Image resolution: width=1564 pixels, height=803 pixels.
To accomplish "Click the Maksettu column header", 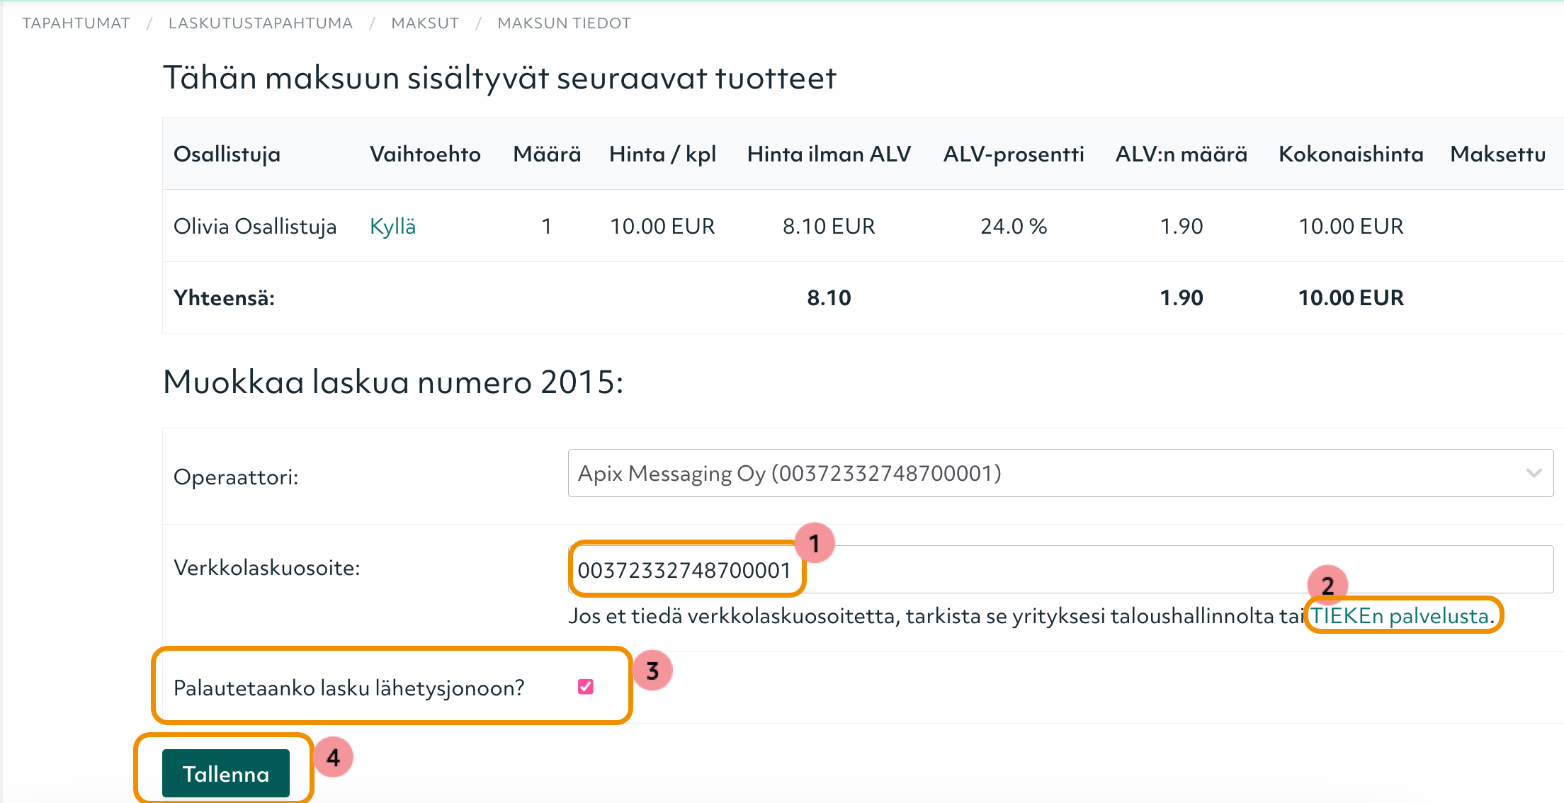I will point(1498,154).
